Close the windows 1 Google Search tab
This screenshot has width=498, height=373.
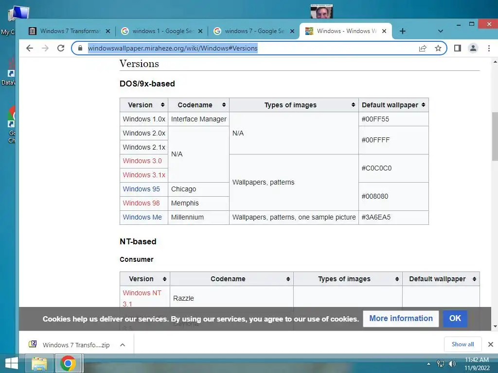click(x=200, y=31)
